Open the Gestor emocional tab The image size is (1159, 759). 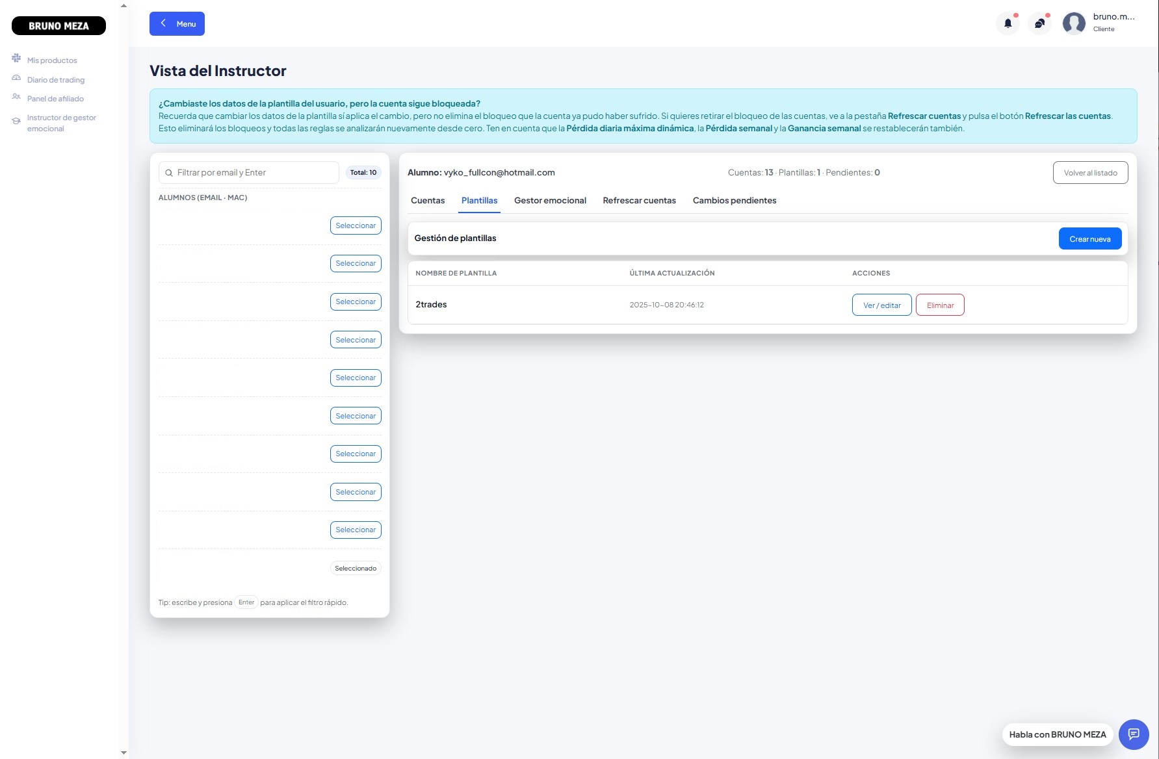pos(550,201)
